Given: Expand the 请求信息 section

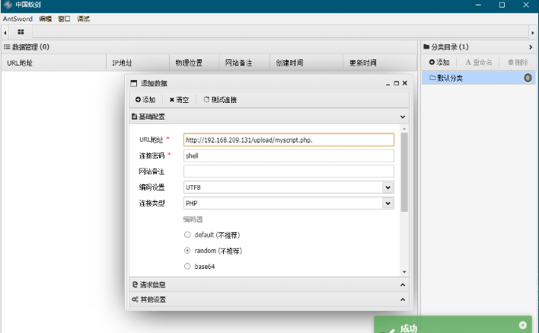Looking at the screenshot, I should click(x=403, y=285).
